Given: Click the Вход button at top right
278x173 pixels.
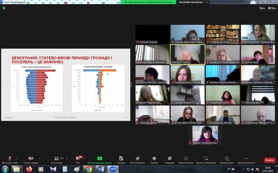Looking at the screenshot, I should pos(260,8).
